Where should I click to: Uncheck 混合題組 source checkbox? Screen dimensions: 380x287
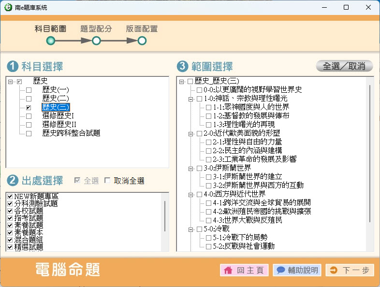click(x=10, y=240)
